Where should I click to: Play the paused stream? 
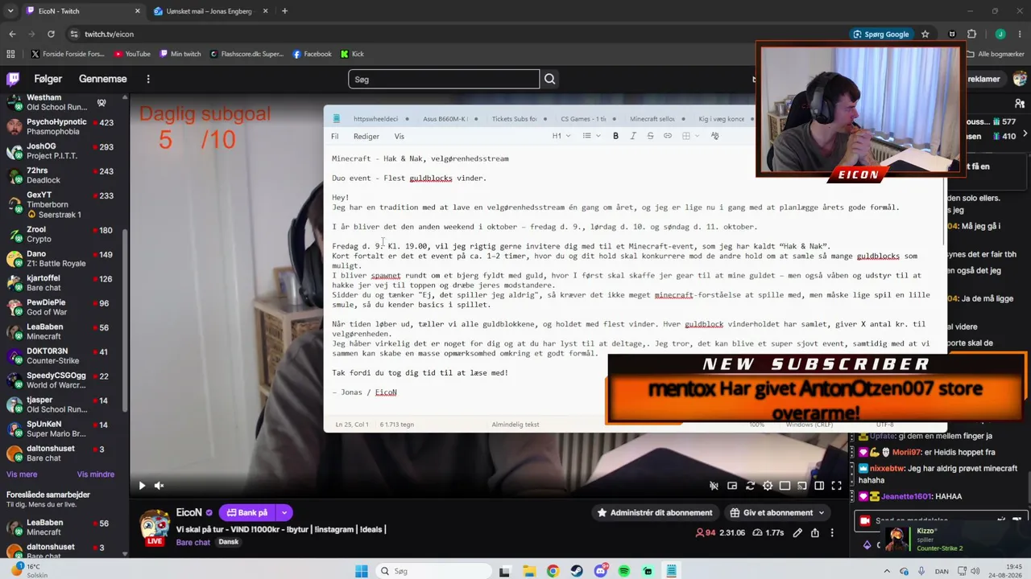click(x=142, y=486)
